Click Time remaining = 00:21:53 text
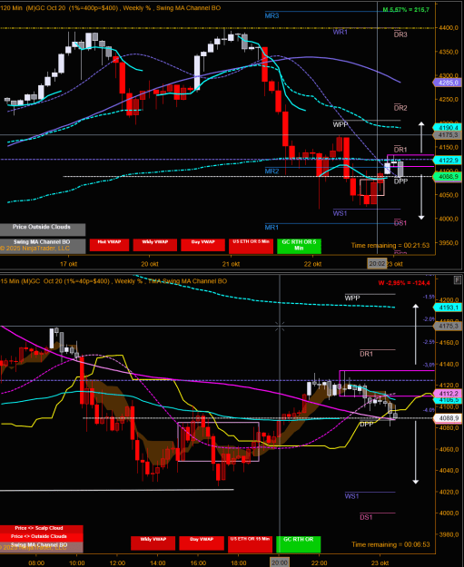The image size is (464, 567). [x=390, y=245]
